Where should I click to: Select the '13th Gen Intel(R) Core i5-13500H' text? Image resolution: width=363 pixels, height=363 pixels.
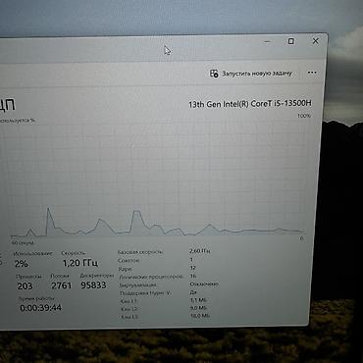[250, 104]
